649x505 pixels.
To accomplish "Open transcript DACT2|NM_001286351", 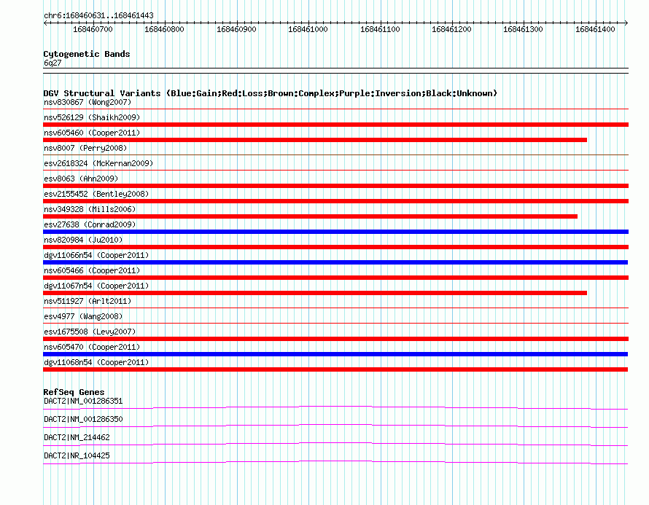I will [x=83, y=402].
